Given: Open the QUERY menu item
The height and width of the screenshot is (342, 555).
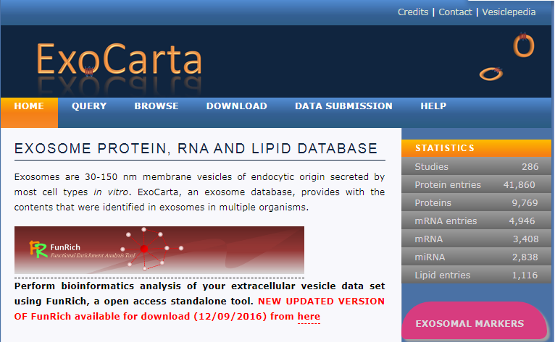Looking at the screenshot, I should (x=89, y=106).
